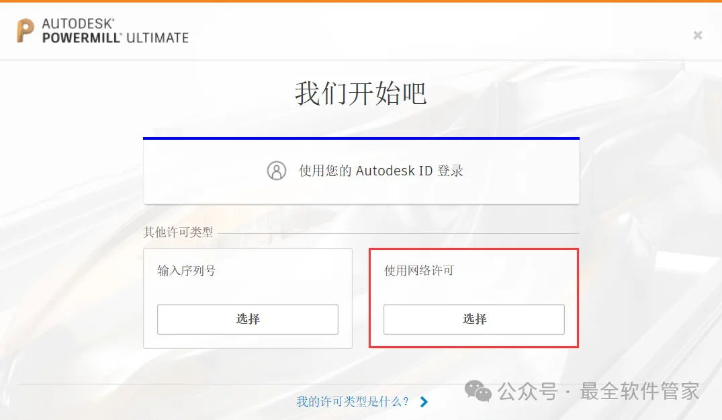This screenshot has width=722, height=420.
Task: Click the POWERMILL ULTIMATE product name
Action: coord(116,38)
